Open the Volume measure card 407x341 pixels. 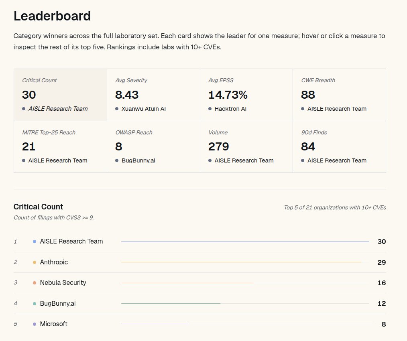(246, 146)
